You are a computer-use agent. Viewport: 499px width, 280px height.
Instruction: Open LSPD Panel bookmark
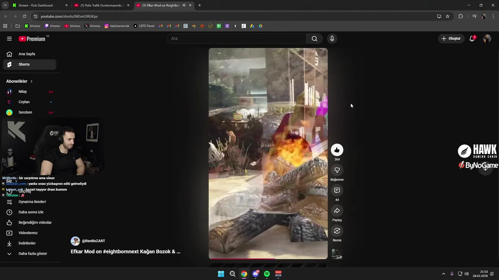144,26
